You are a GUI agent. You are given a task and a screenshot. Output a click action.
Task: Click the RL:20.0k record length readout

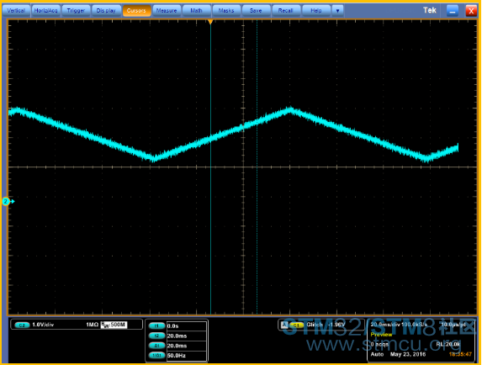(448, 344)
